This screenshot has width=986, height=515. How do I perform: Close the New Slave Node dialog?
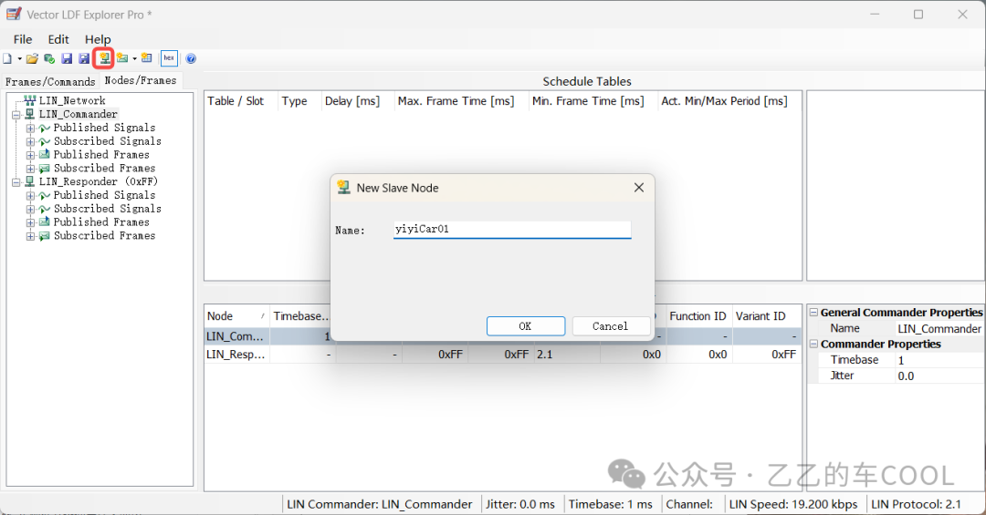(x=639, y=188)
